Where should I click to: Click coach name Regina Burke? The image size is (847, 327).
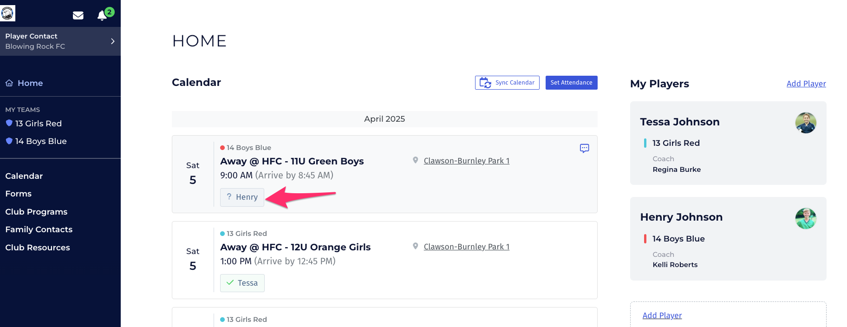(677, 170)
